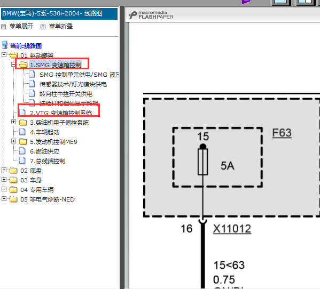320x289 pixels.
Task: Click page icon of 6.燃油供应
Action: pyautogui.click(x=22, y=151)
